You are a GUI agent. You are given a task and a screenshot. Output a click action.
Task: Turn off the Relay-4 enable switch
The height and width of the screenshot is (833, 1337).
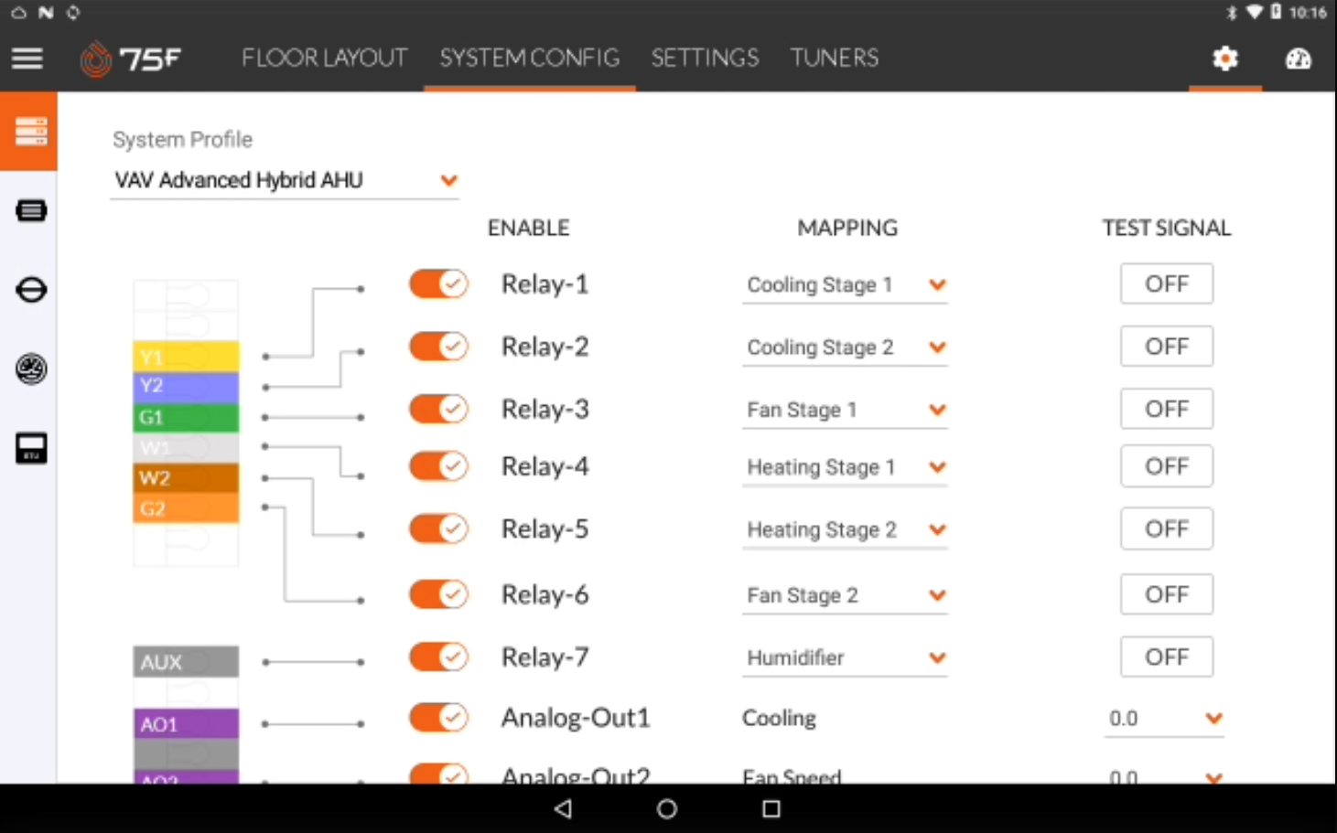pos(438,466)
